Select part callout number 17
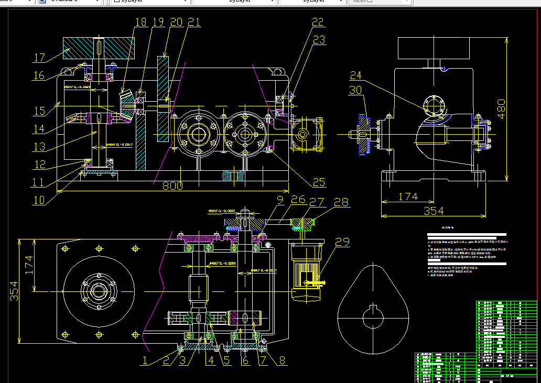The width and height of the screenshot is (541, 383). coord(39,57)
